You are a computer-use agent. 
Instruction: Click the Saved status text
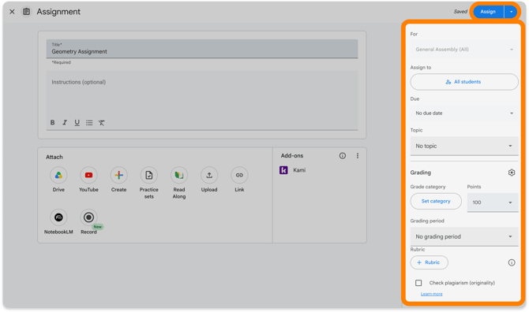point(460,12)
